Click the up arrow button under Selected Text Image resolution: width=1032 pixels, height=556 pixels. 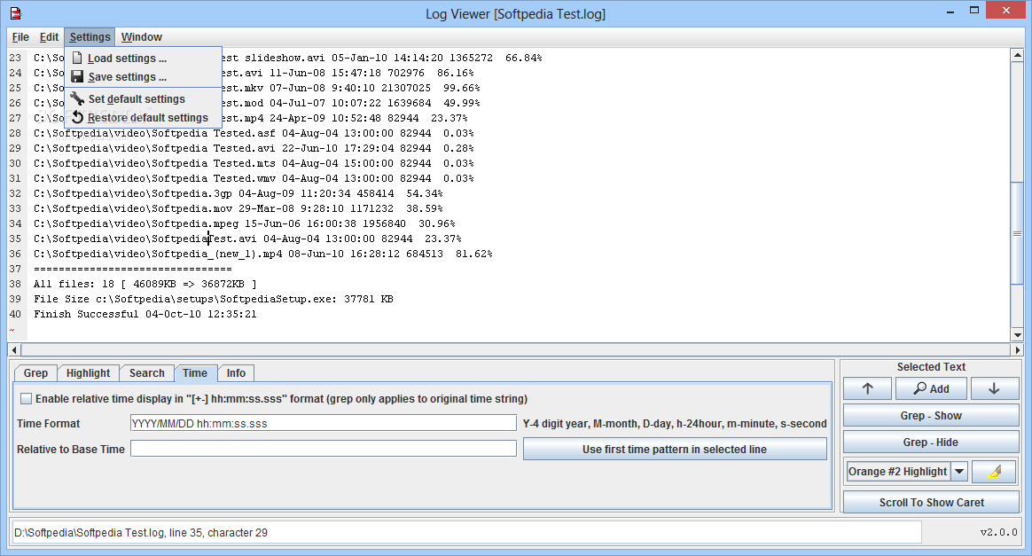[x=867, y=389]
